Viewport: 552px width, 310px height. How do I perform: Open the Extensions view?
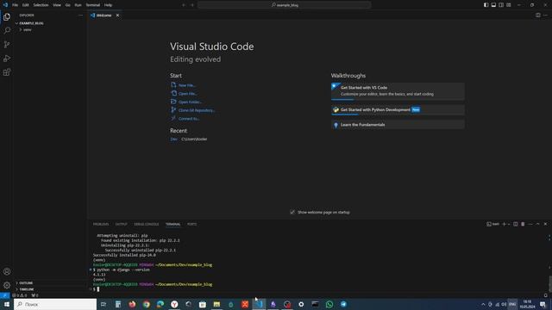[7, 72]
